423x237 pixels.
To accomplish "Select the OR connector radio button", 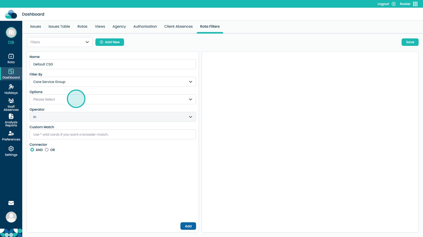I will pyautogui.click(x=47, y=150).
